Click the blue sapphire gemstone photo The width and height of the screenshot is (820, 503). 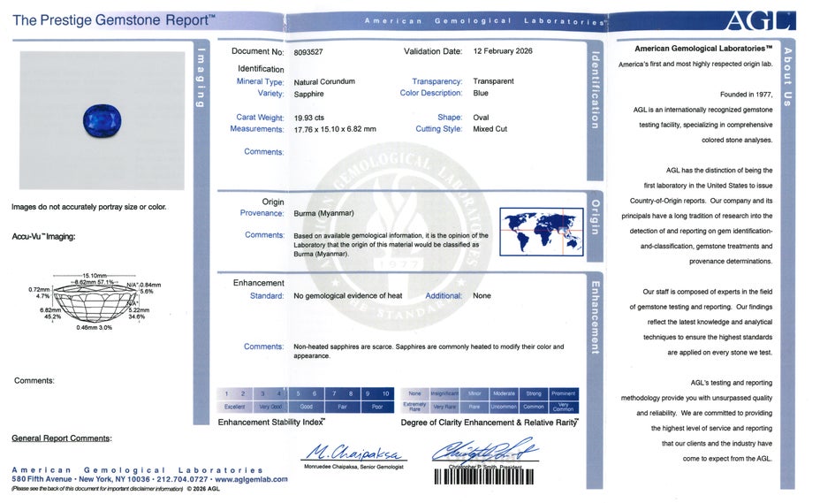click(x=102, y=119)
